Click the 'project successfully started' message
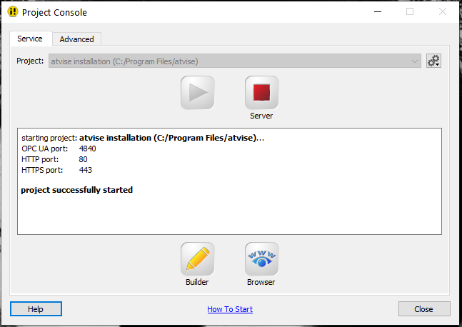462x327 pixels. (77, 190)
